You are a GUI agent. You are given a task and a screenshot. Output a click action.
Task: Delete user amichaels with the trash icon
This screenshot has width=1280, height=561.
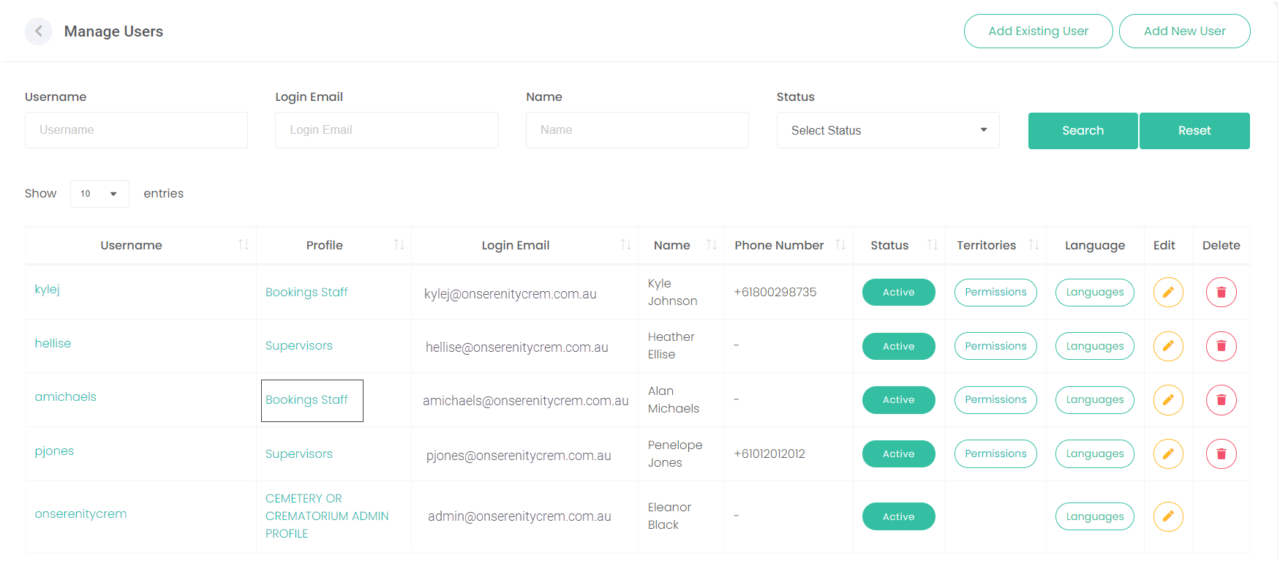1221,400
